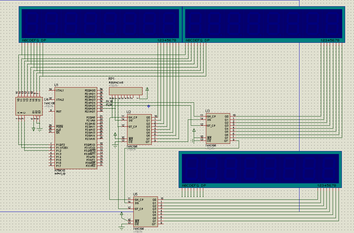Click the P3.0/RXD pin label
The image size is (354, 233).
click(90, 145)
